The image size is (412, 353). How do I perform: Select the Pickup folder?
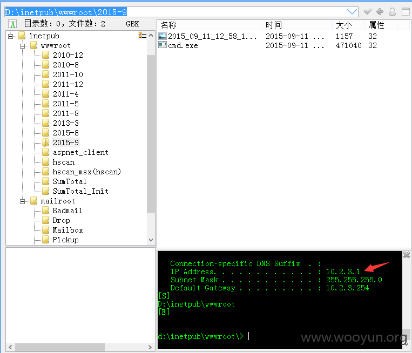click(x=65, y=240)
